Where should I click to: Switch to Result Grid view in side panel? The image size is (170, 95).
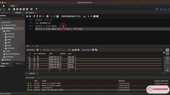coord(167,52)
